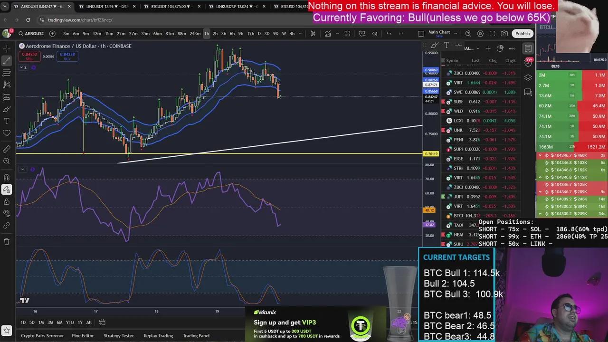The image size is (608, 342).
Task: Create an alert with the alarm icon
Action: coord(362,33)
